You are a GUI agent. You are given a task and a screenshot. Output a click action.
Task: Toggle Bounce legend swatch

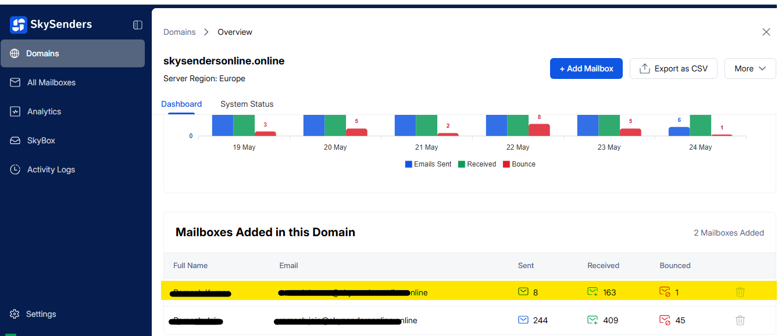(506, 164)
